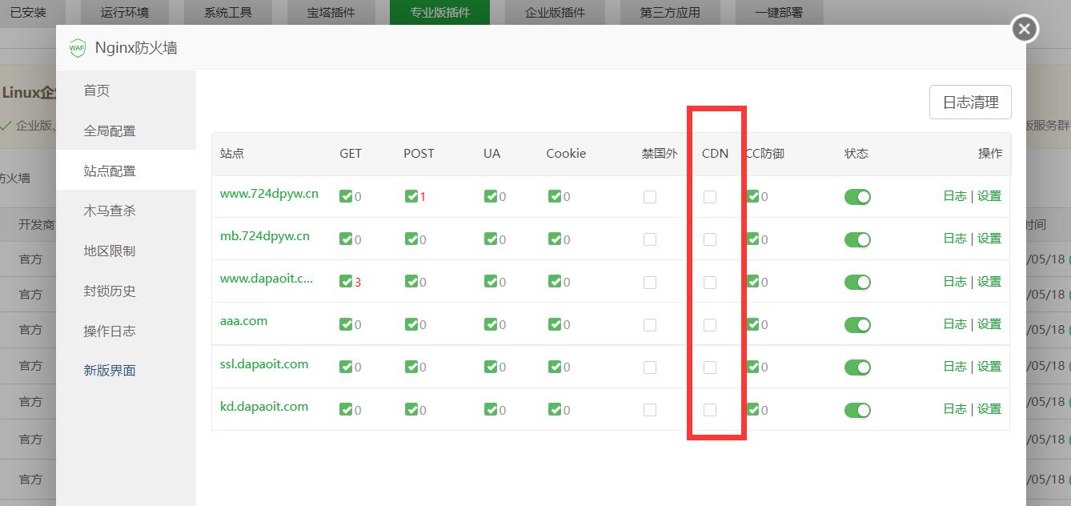The height and width of the screenshot is (506, 1071).
Task: Select 站点配置 in the sidebar
Action: point(110,171)
